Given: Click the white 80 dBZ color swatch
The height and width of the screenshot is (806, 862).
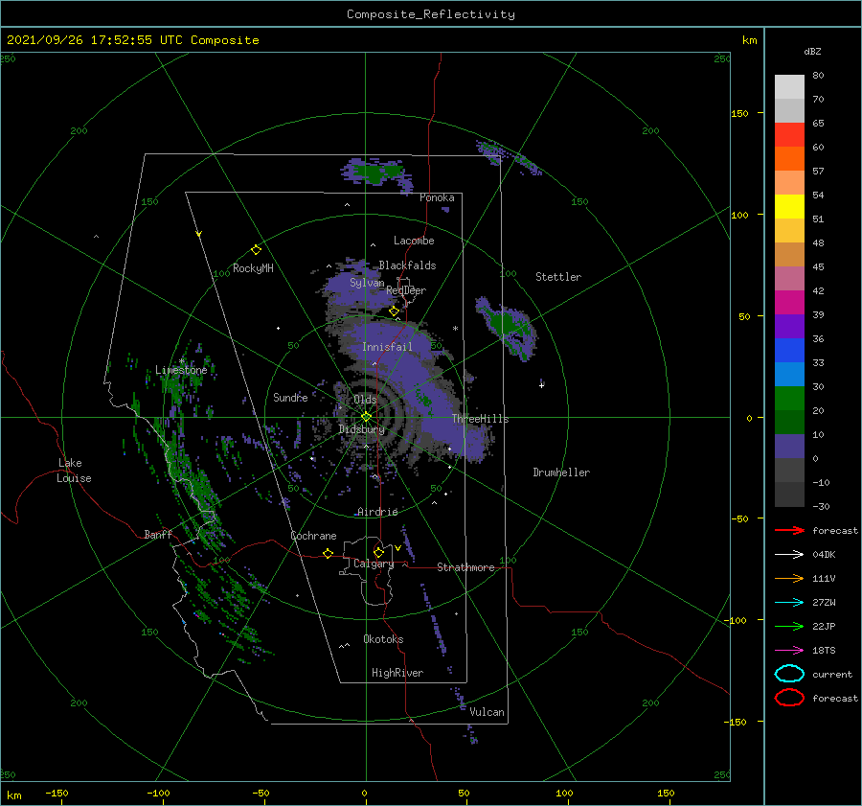Looking at the screenshot, I should tap(789, 86).
